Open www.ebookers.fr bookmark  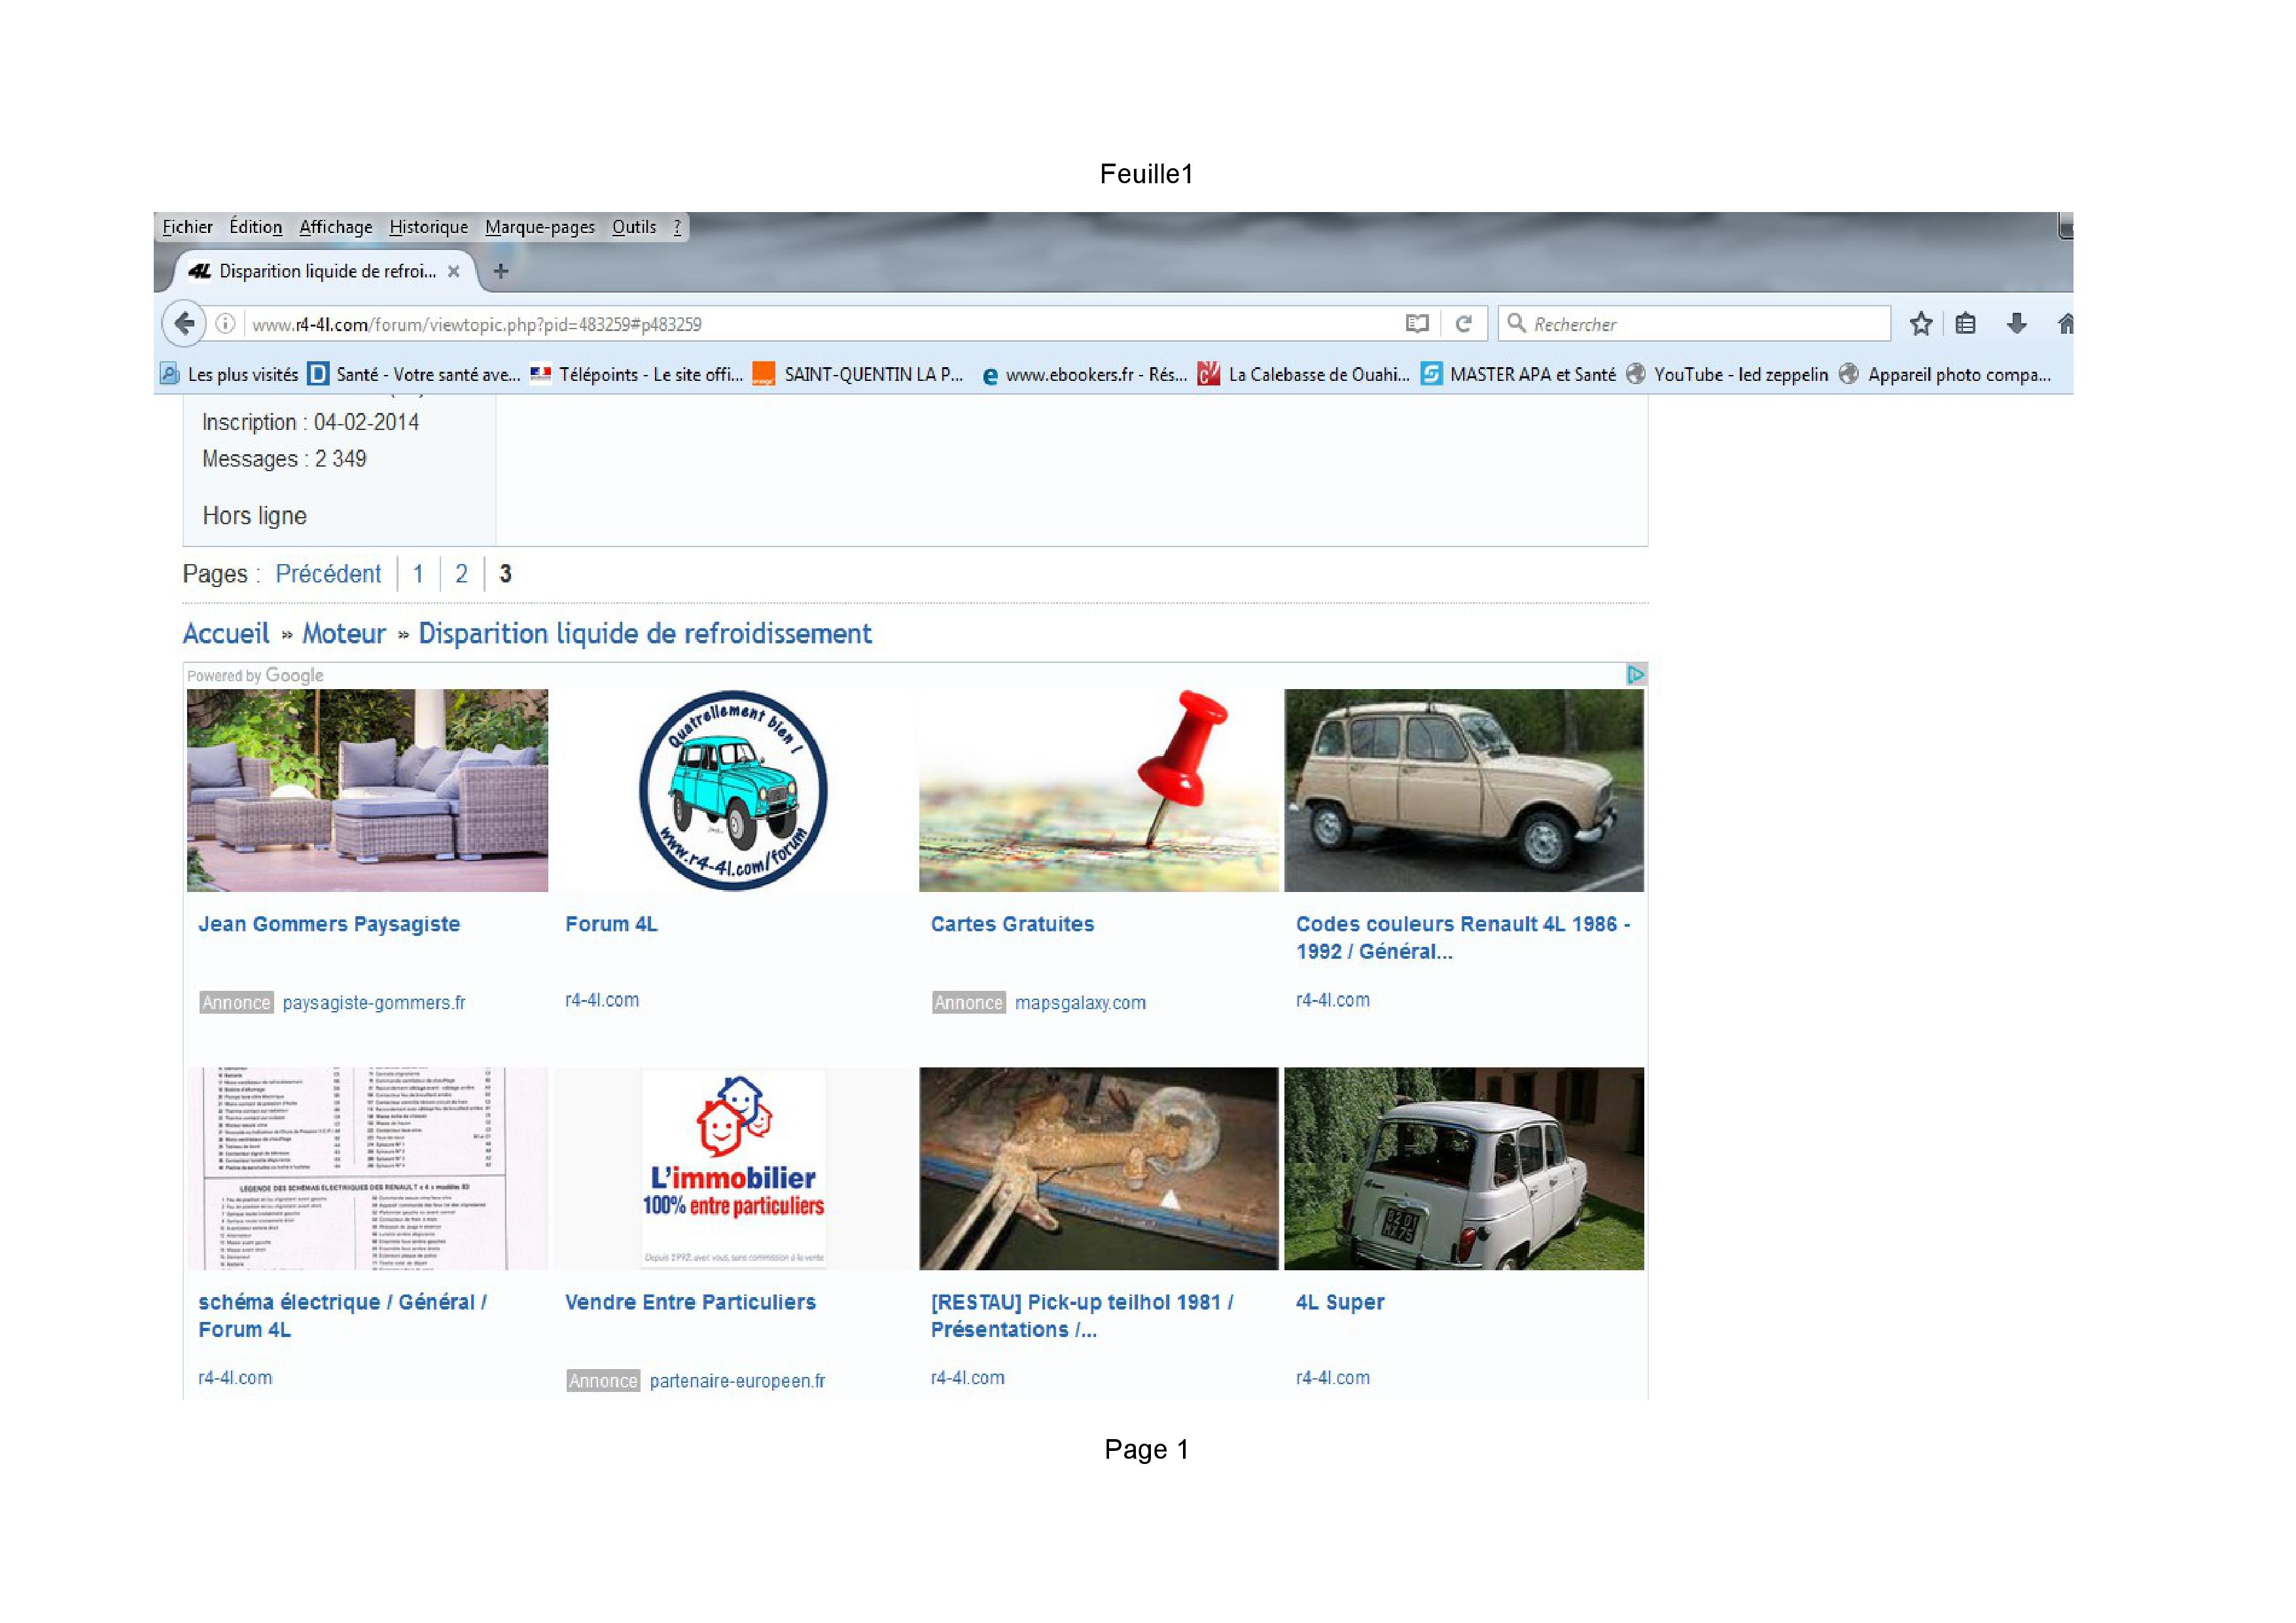tap(1084, 374)
